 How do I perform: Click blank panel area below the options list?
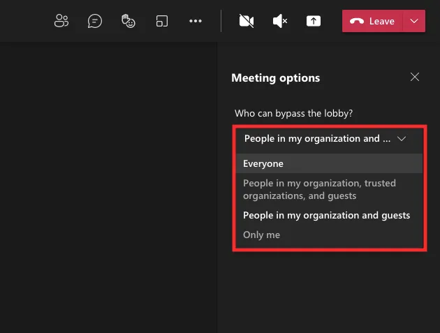[328, 293]
